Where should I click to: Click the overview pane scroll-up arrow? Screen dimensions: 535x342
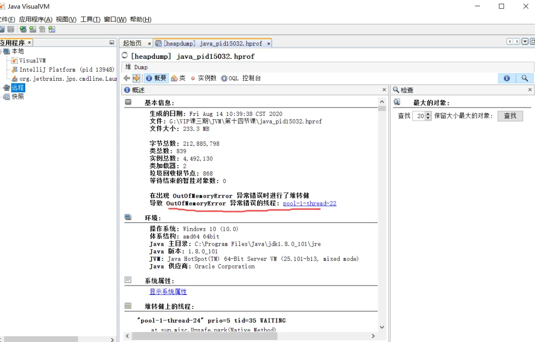click(382, 102)
